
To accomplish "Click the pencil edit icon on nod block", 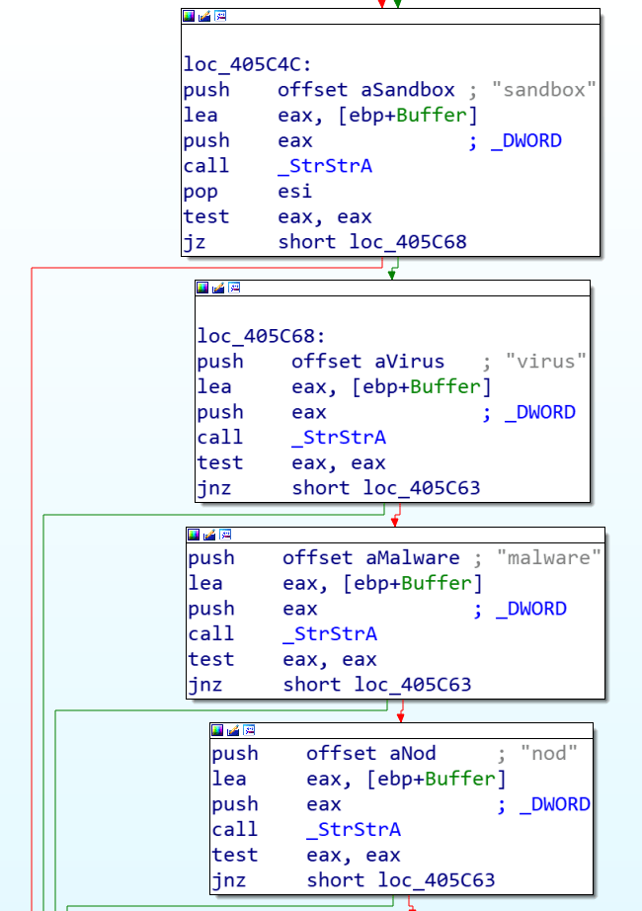I will [233, 729].
